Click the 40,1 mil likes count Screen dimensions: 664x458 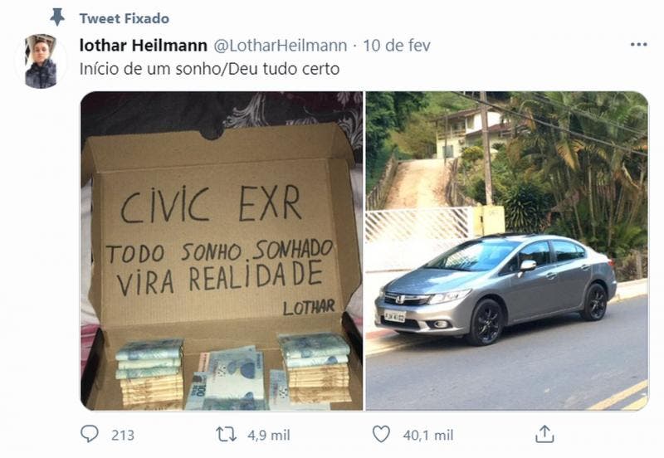click(x=428, y=435)
